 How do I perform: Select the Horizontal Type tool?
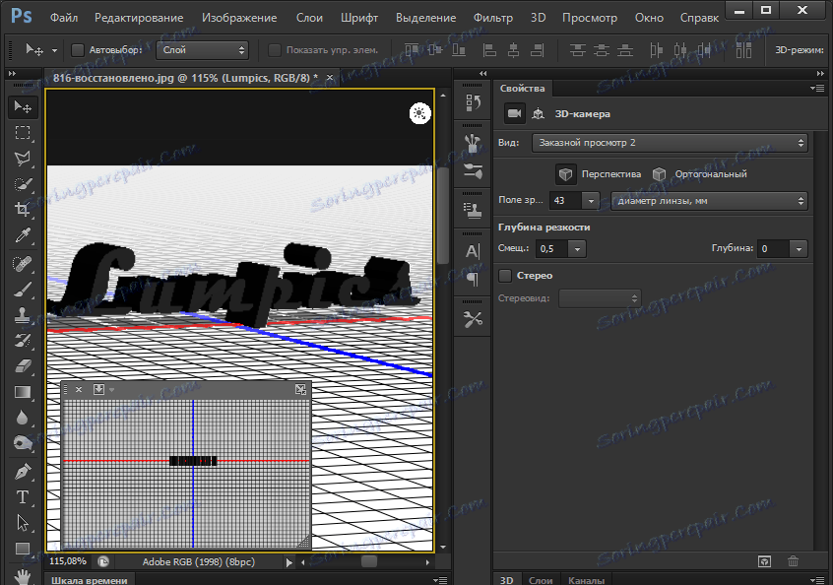pos(23,497)
